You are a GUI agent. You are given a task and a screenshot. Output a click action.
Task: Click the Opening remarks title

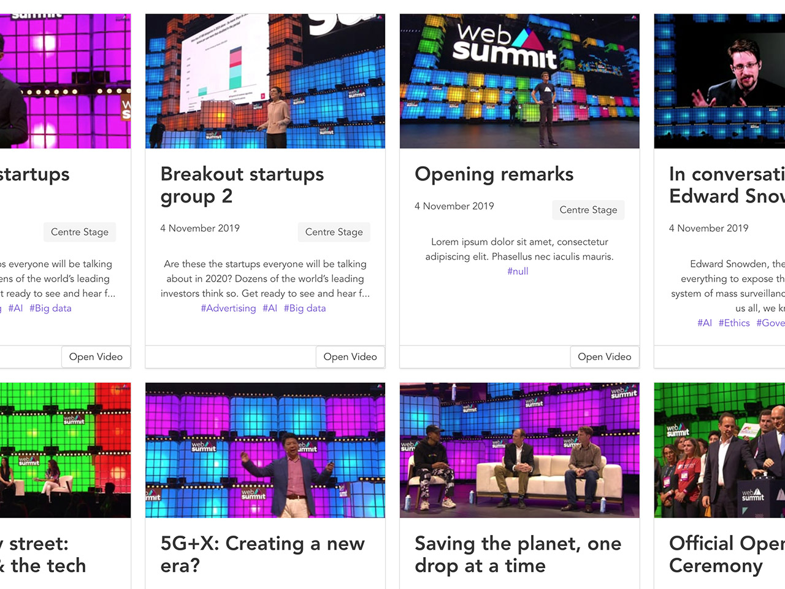tap(494, 174)
